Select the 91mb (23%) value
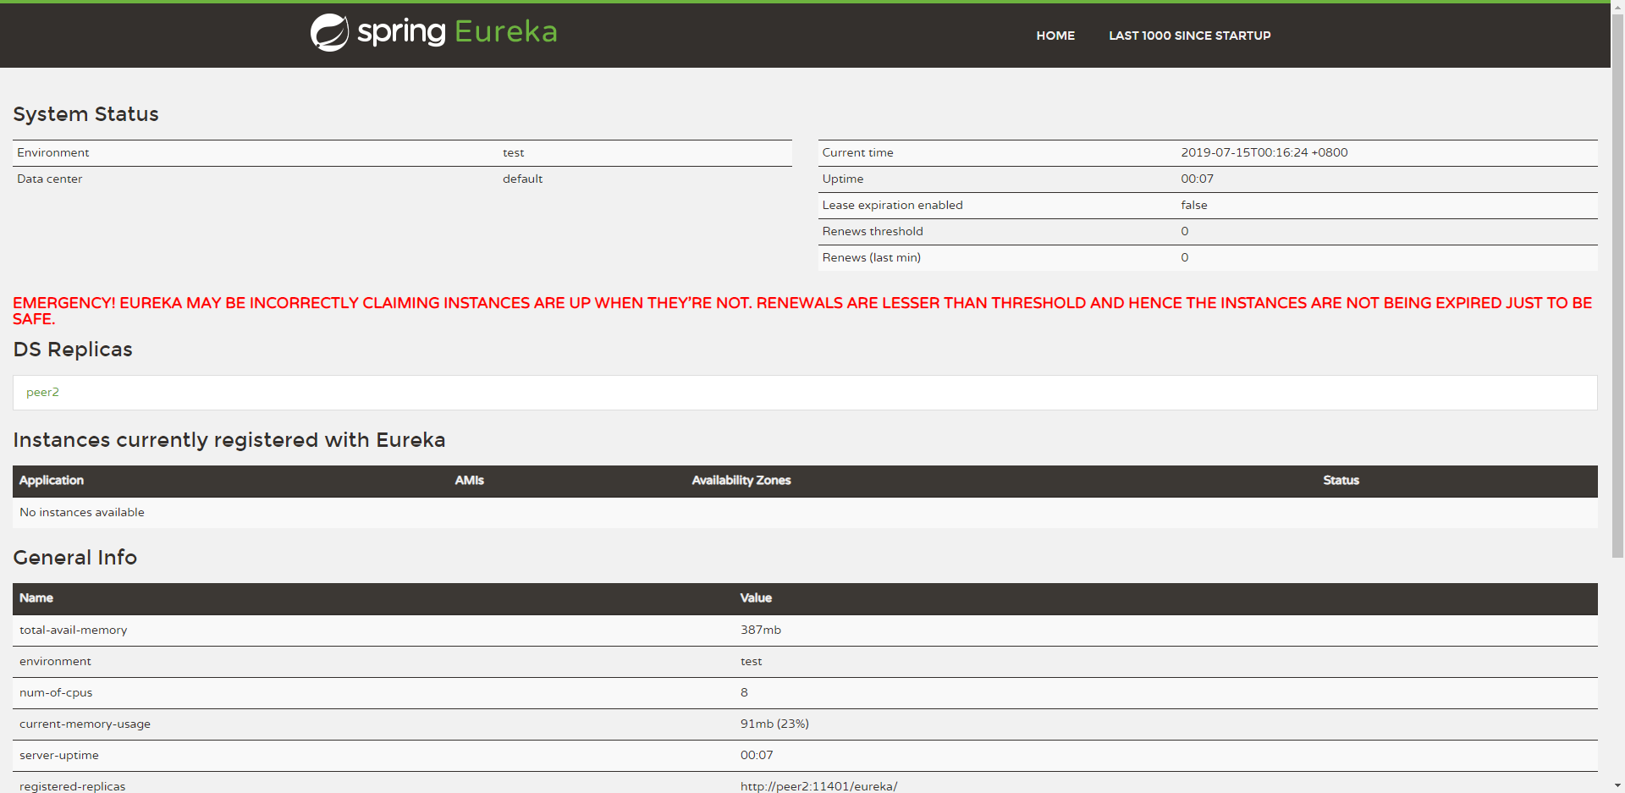The image size is (1625, 793). (x=774, y=724)
